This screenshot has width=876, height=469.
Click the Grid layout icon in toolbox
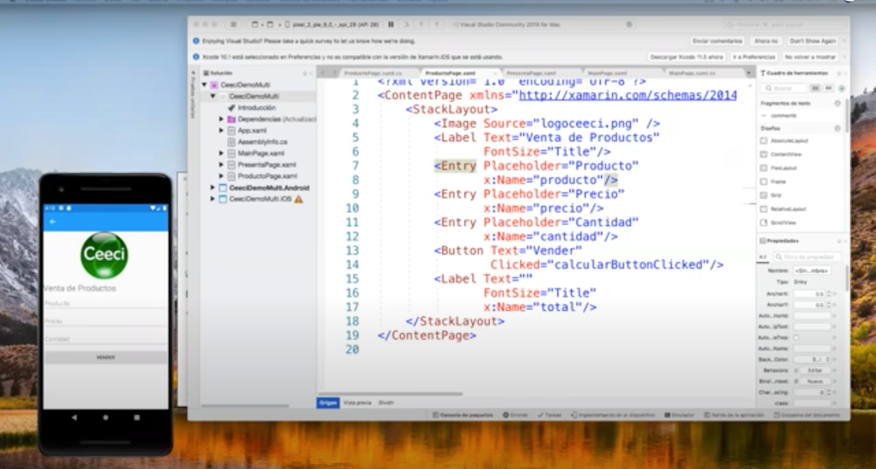click(764, 196)
